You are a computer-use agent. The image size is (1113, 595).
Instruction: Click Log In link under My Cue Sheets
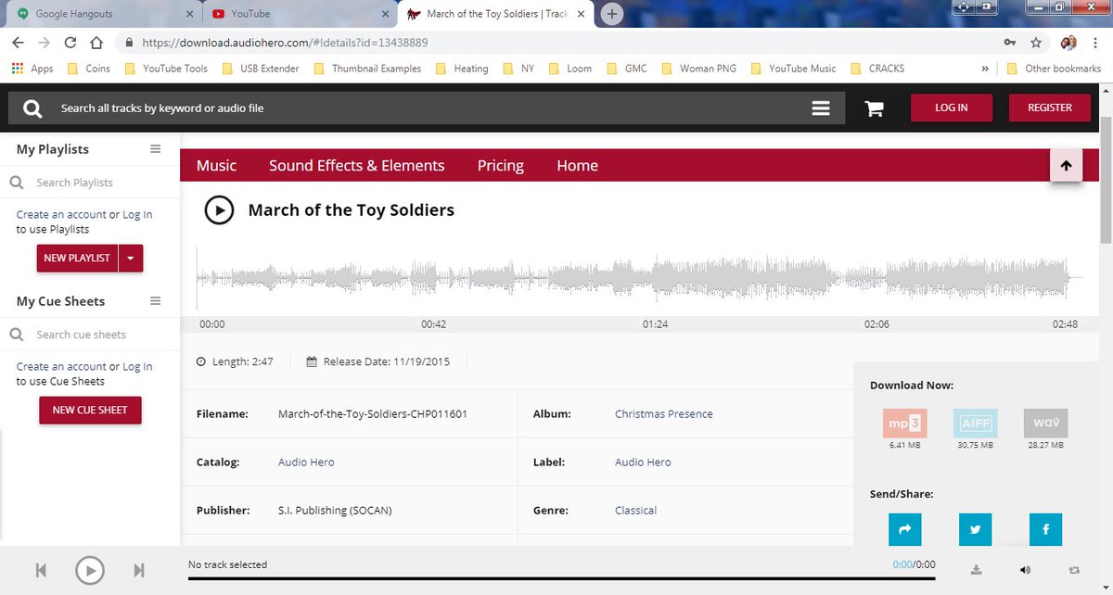click(137, 367)
